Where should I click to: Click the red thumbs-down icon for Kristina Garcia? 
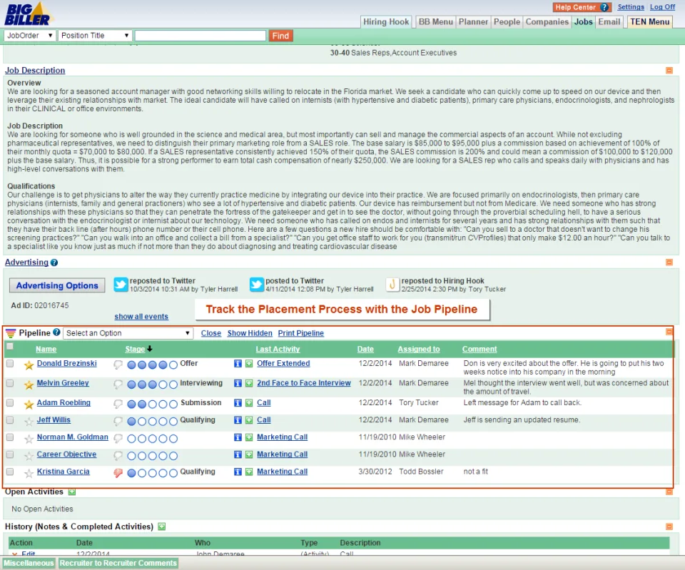pos(118,473)
